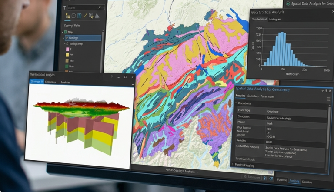Screen dimensions: 334x192
Task: Switch to the Geostatistical tab
Action: (x=259, y=19)
